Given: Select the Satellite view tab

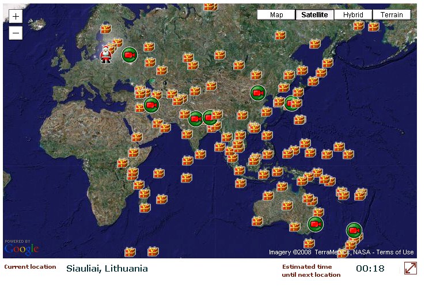Looking at the screenshot, I should pyautogui.click(x=314, y=14).
